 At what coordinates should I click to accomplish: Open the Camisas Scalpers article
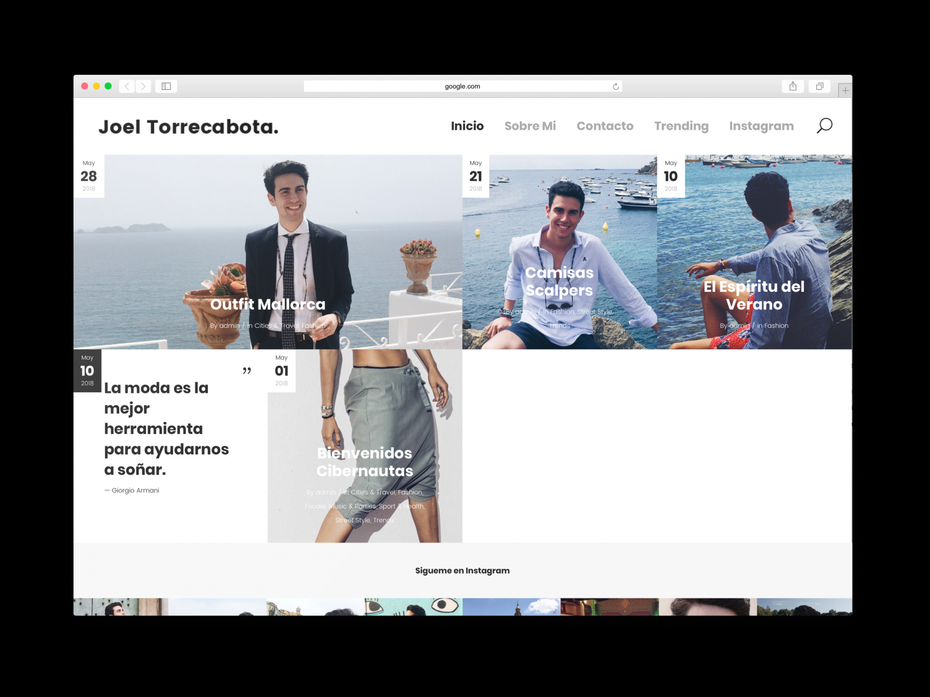559,281
